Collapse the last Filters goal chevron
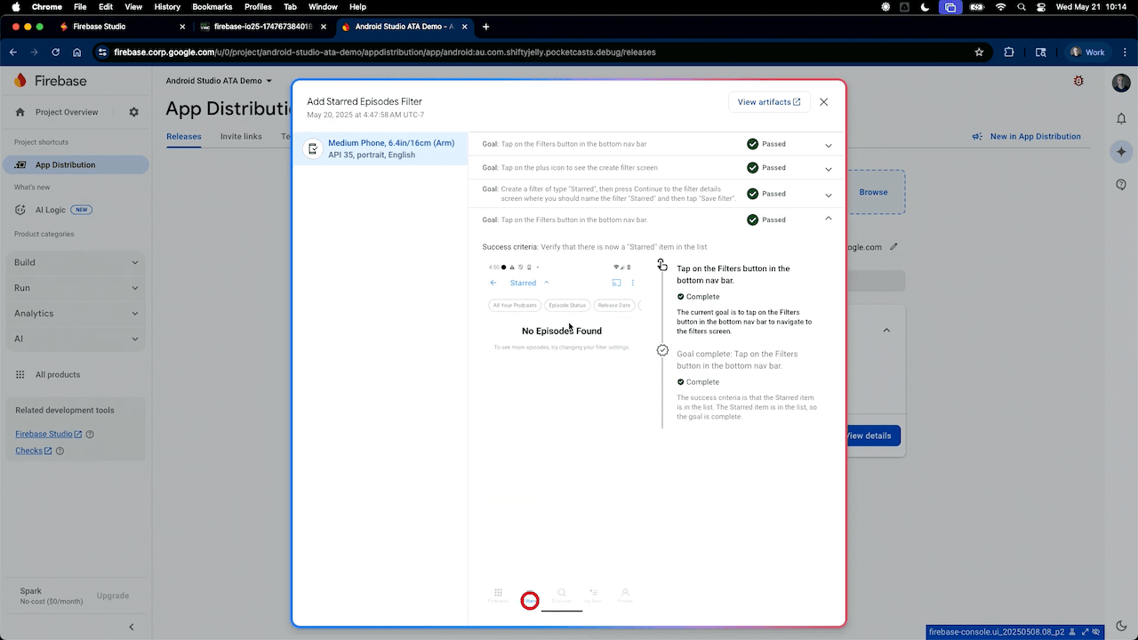1138x640 pixels. tap(828, 219)
